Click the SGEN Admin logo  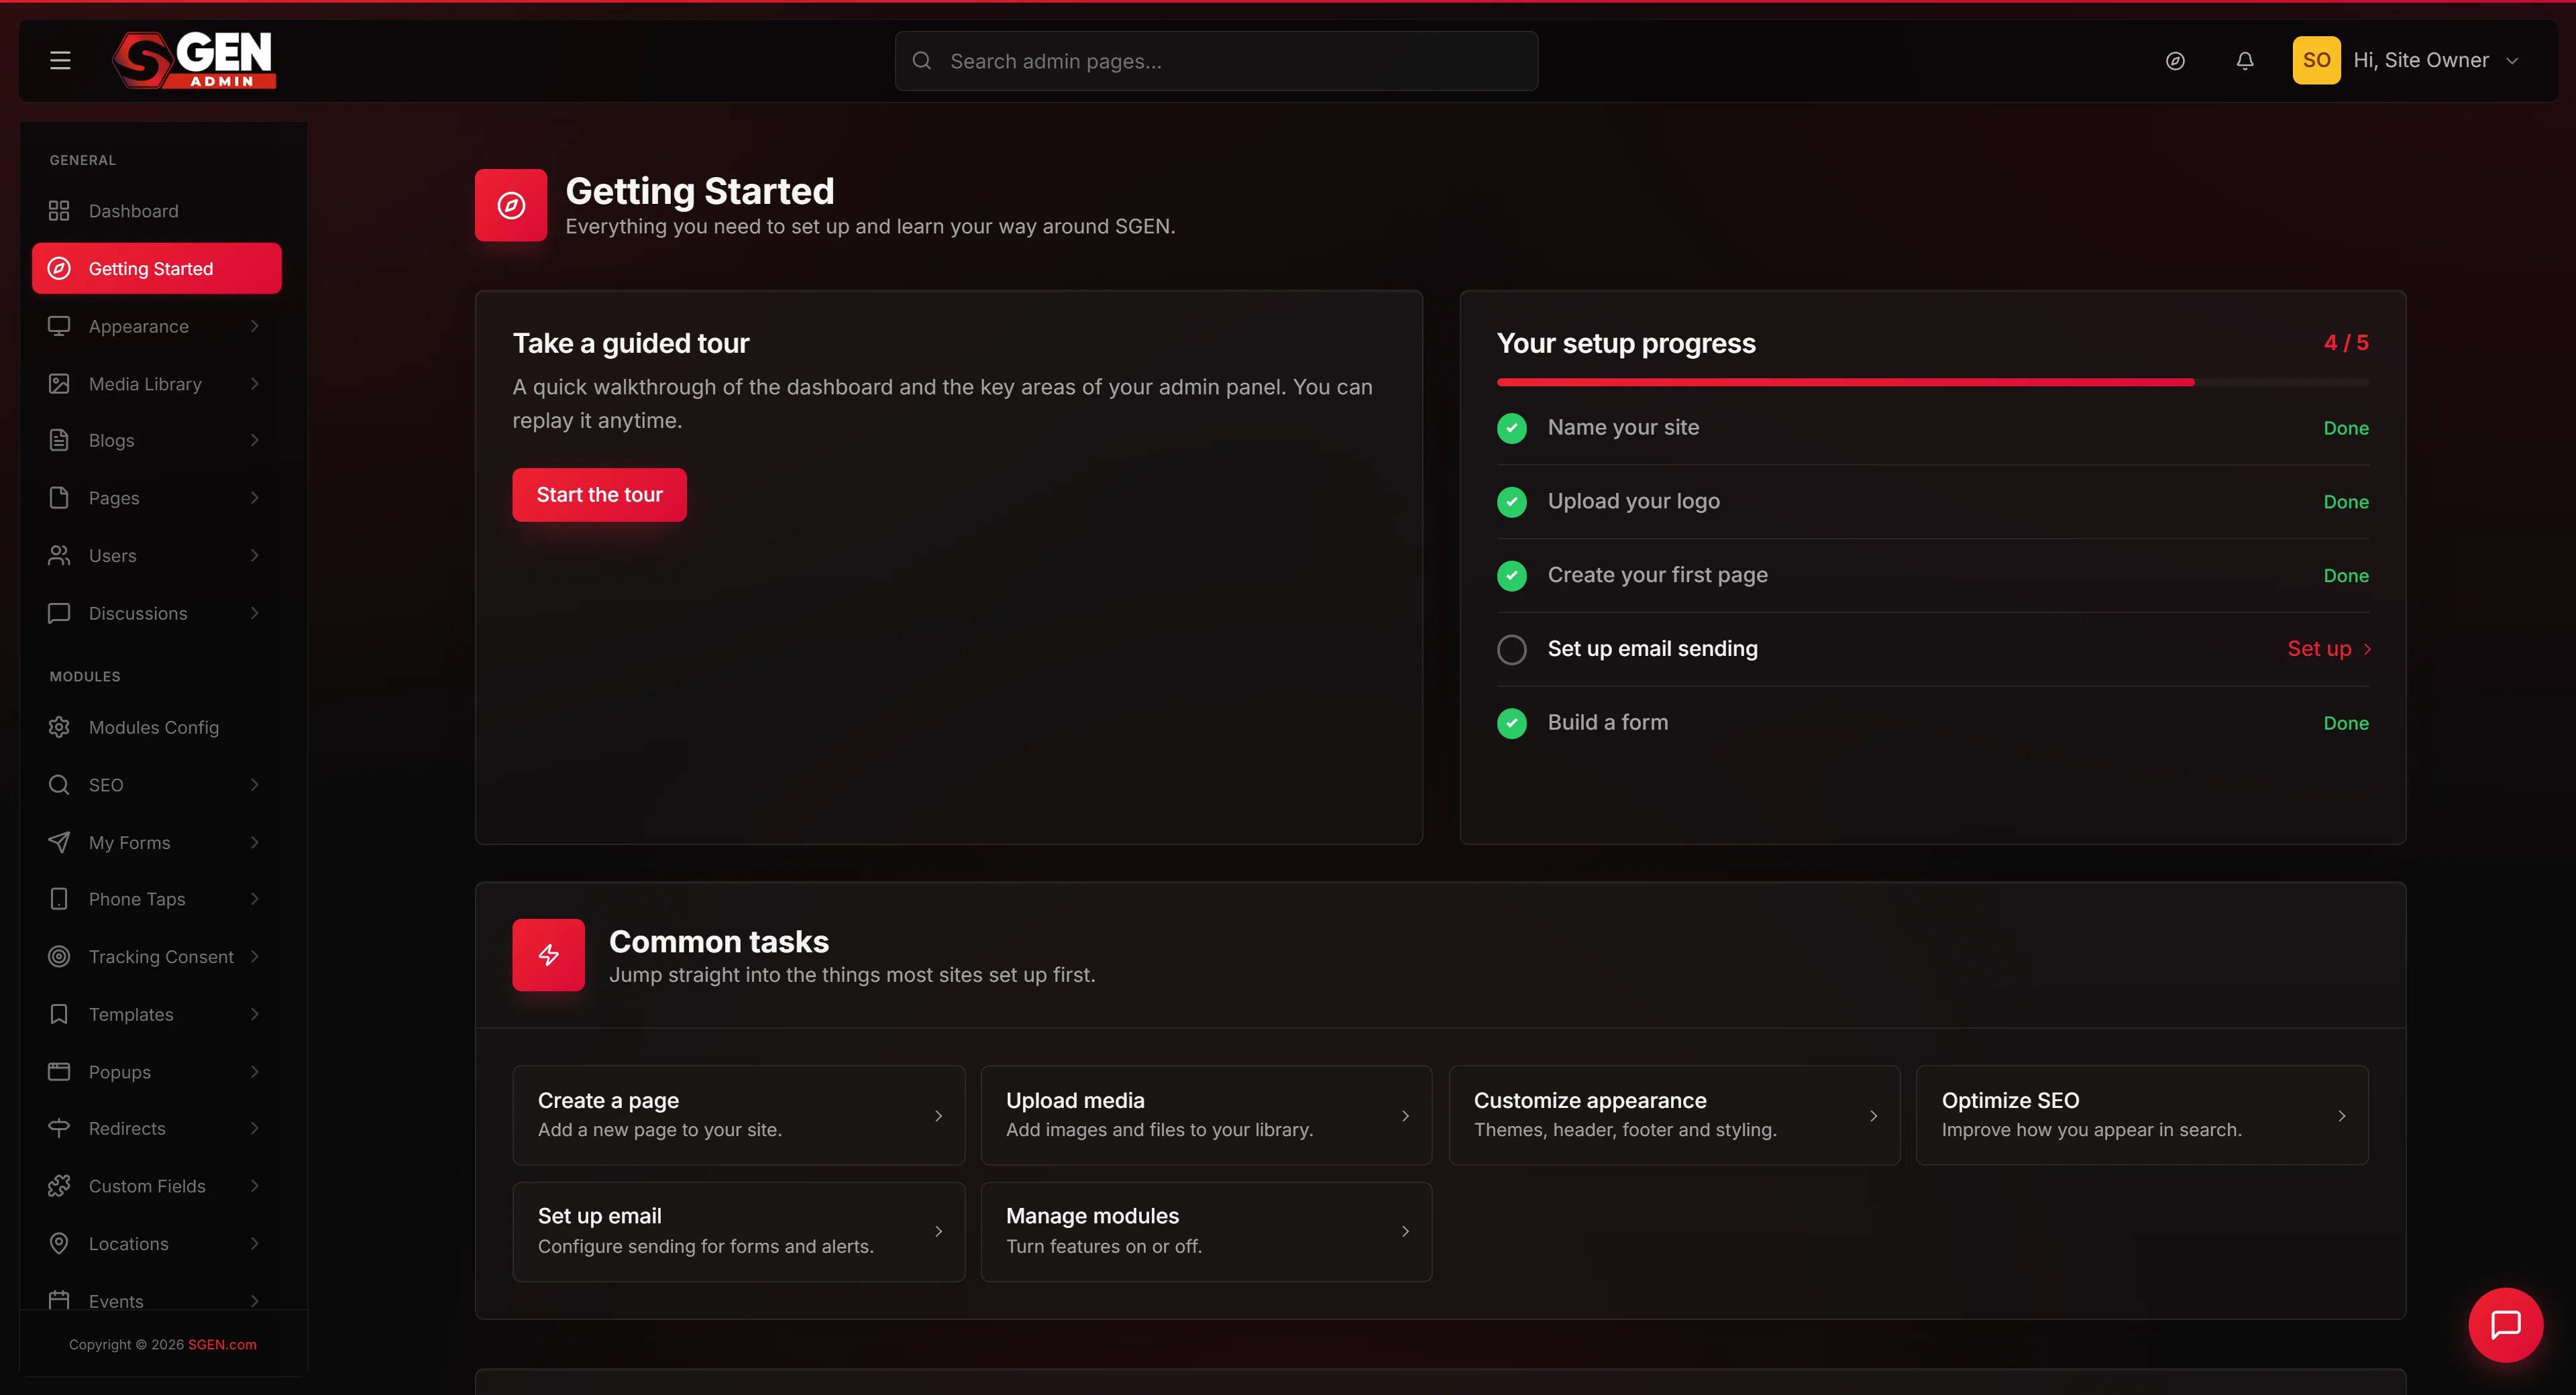[x=194, y=60]
